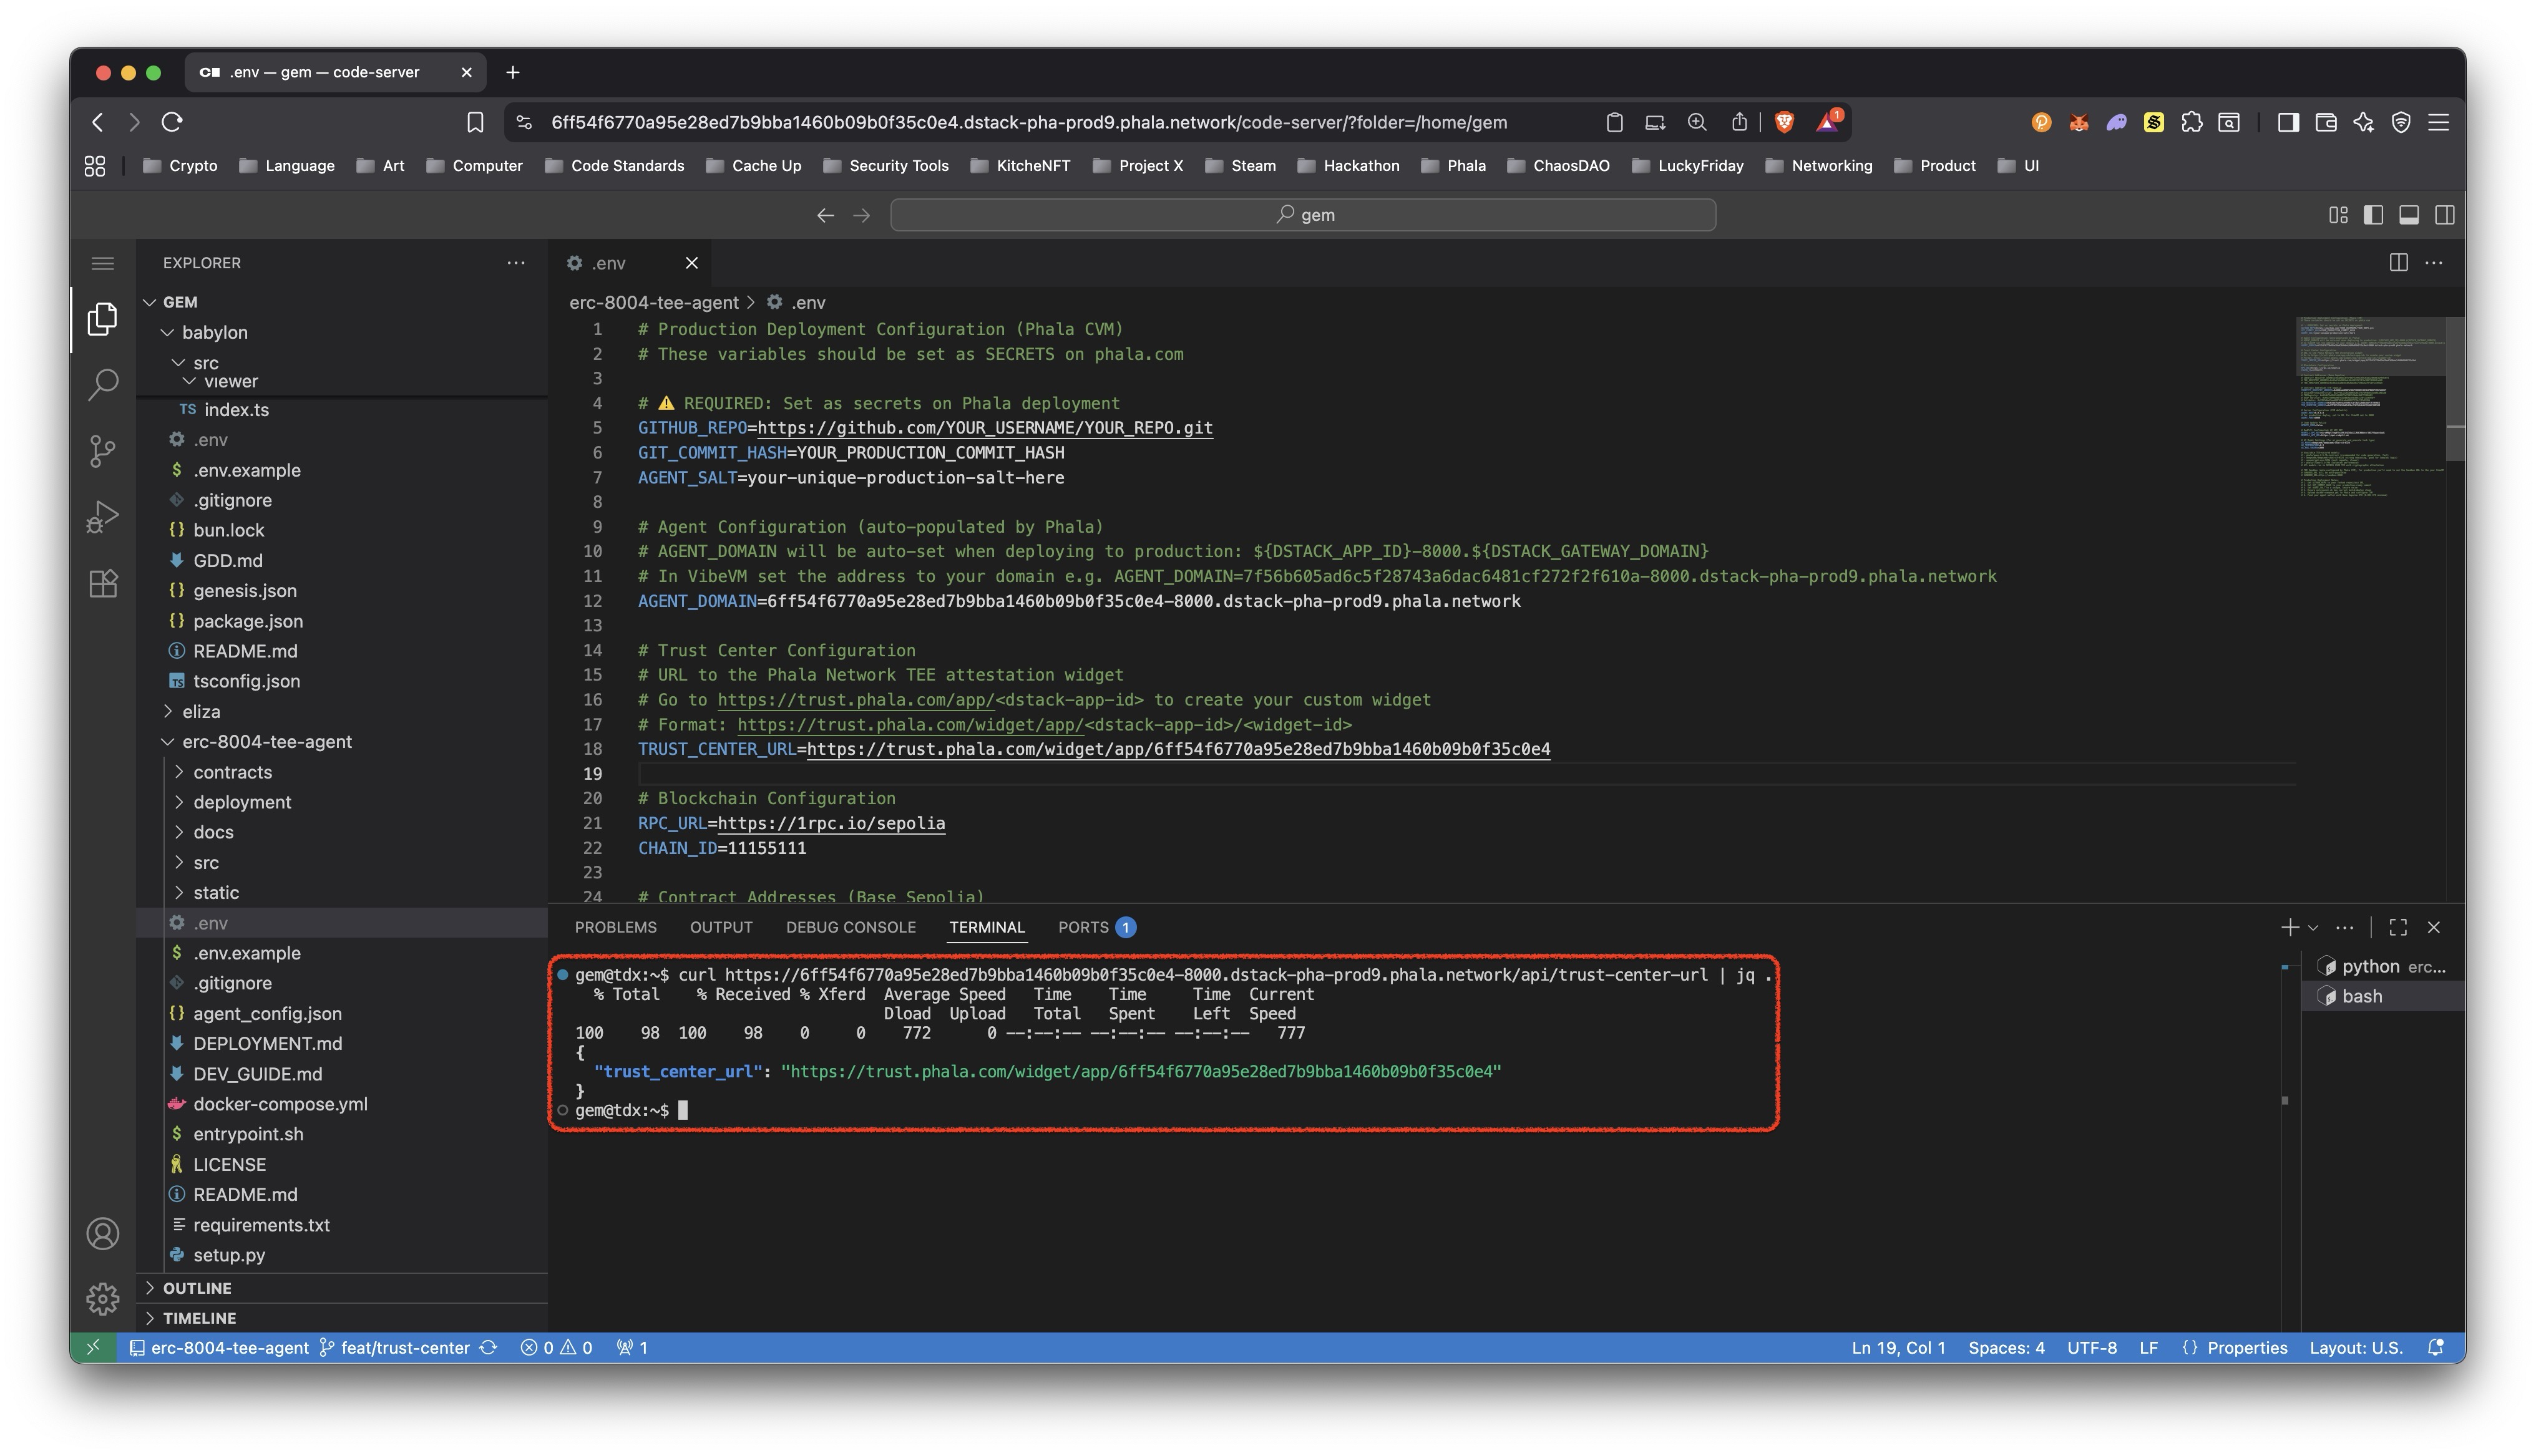Open new terminal launch profile dropdown
Image resolution: width=2536 pixels, height=1456 pixels.
(x=2313, y=928)
